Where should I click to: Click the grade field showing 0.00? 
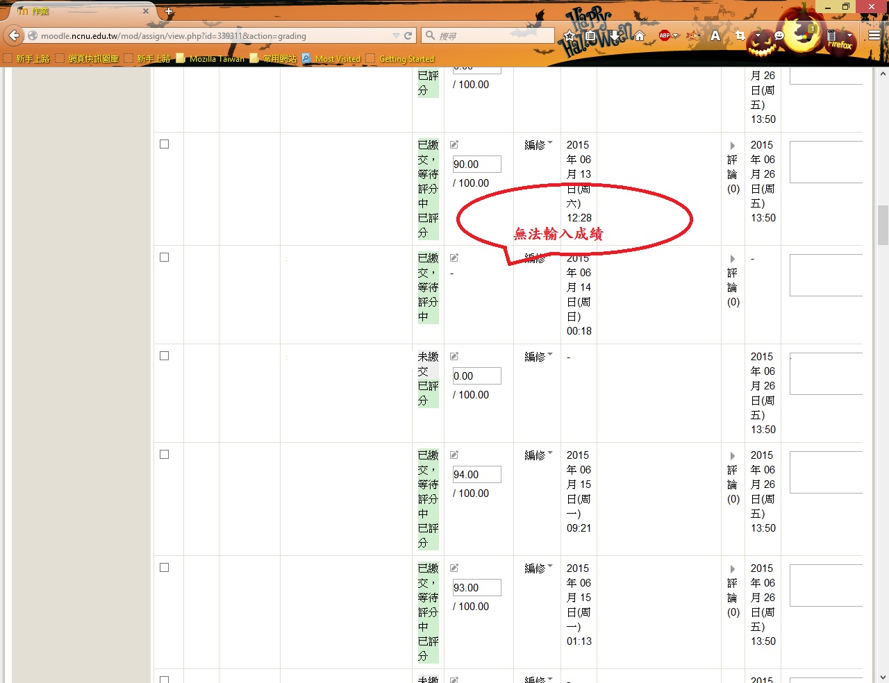point(476,376)
